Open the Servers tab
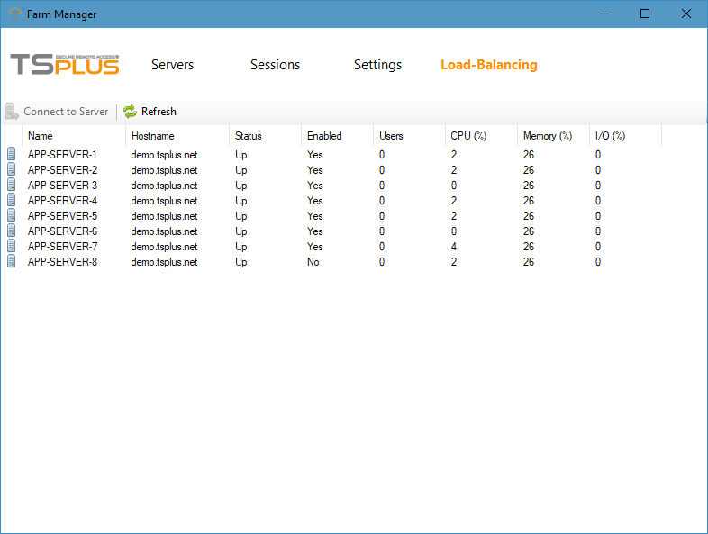Viewport: 708px width, 534px height. (172, 65)
